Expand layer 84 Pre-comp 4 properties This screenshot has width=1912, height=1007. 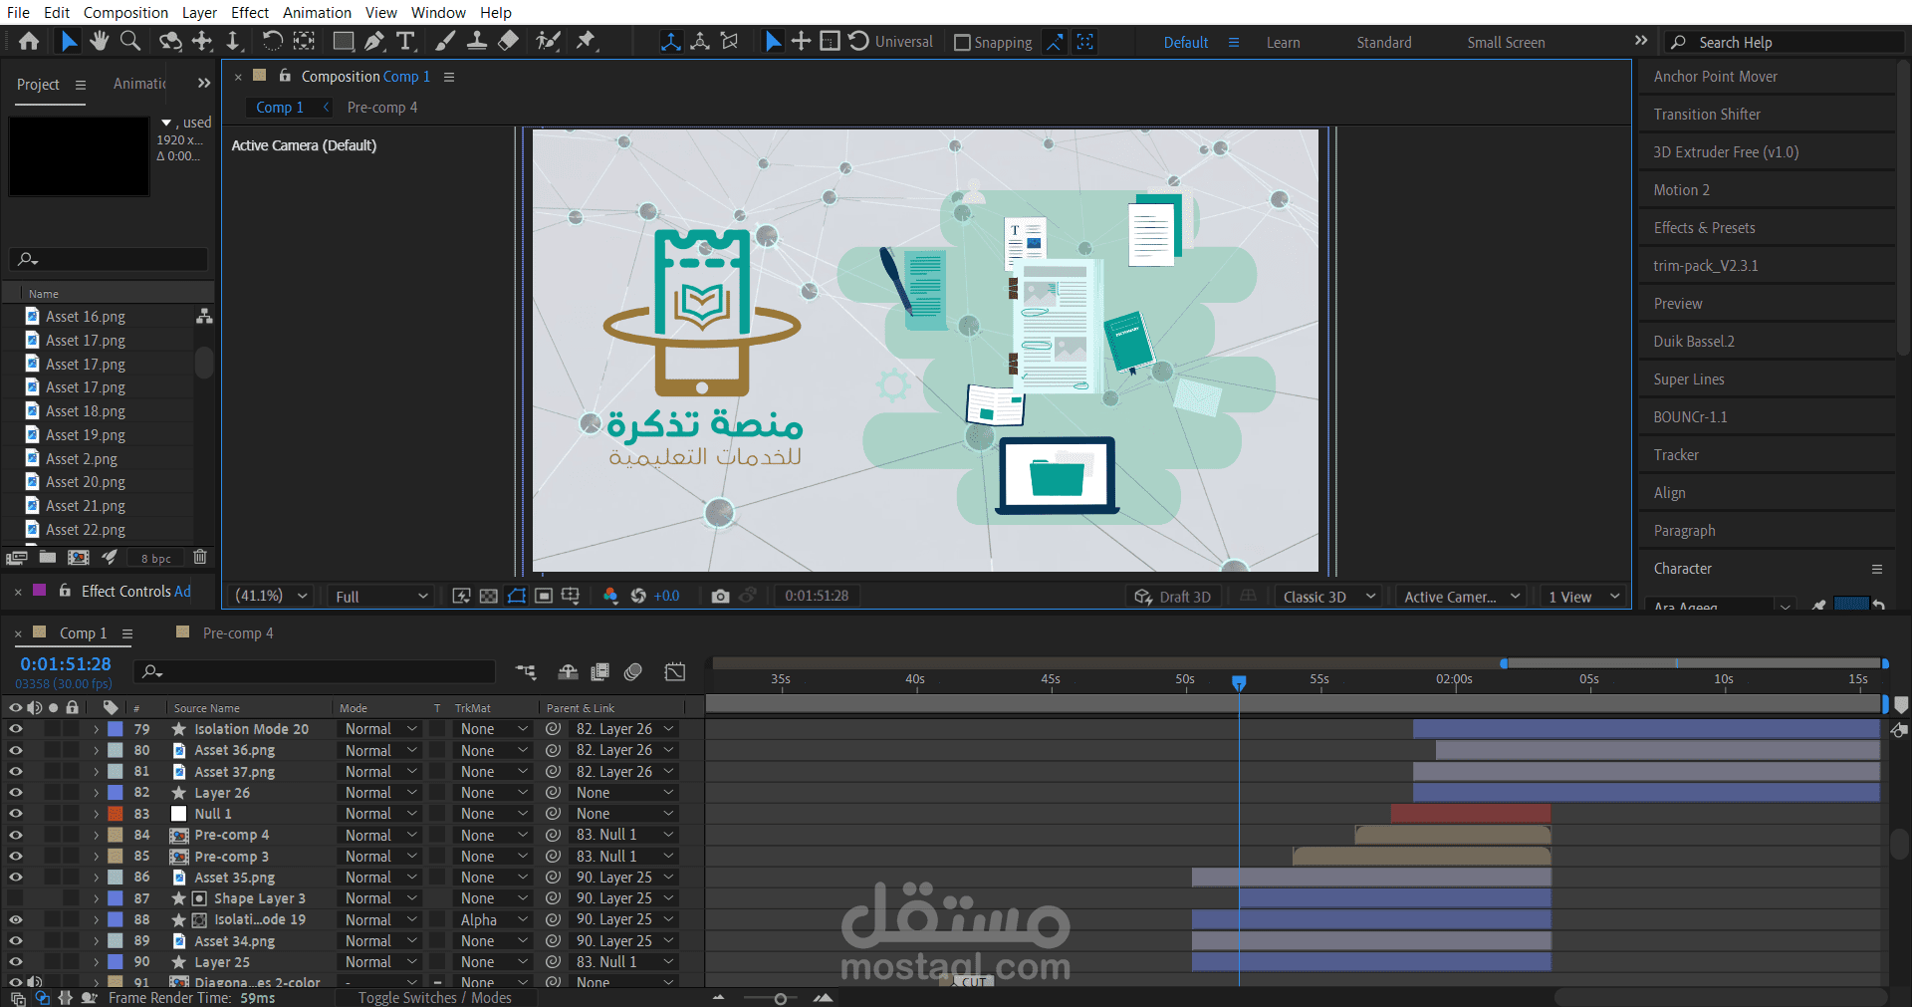click(97, 835)
